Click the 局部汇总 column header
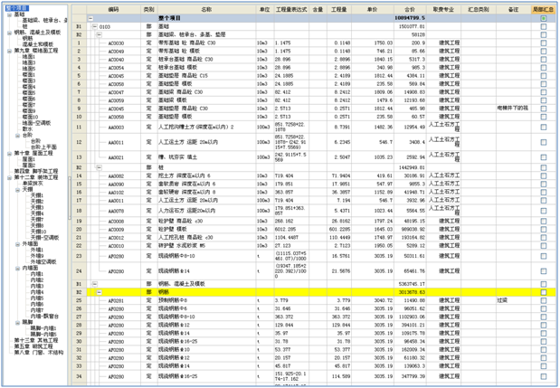The image size is (560, 388). point(543,8)
